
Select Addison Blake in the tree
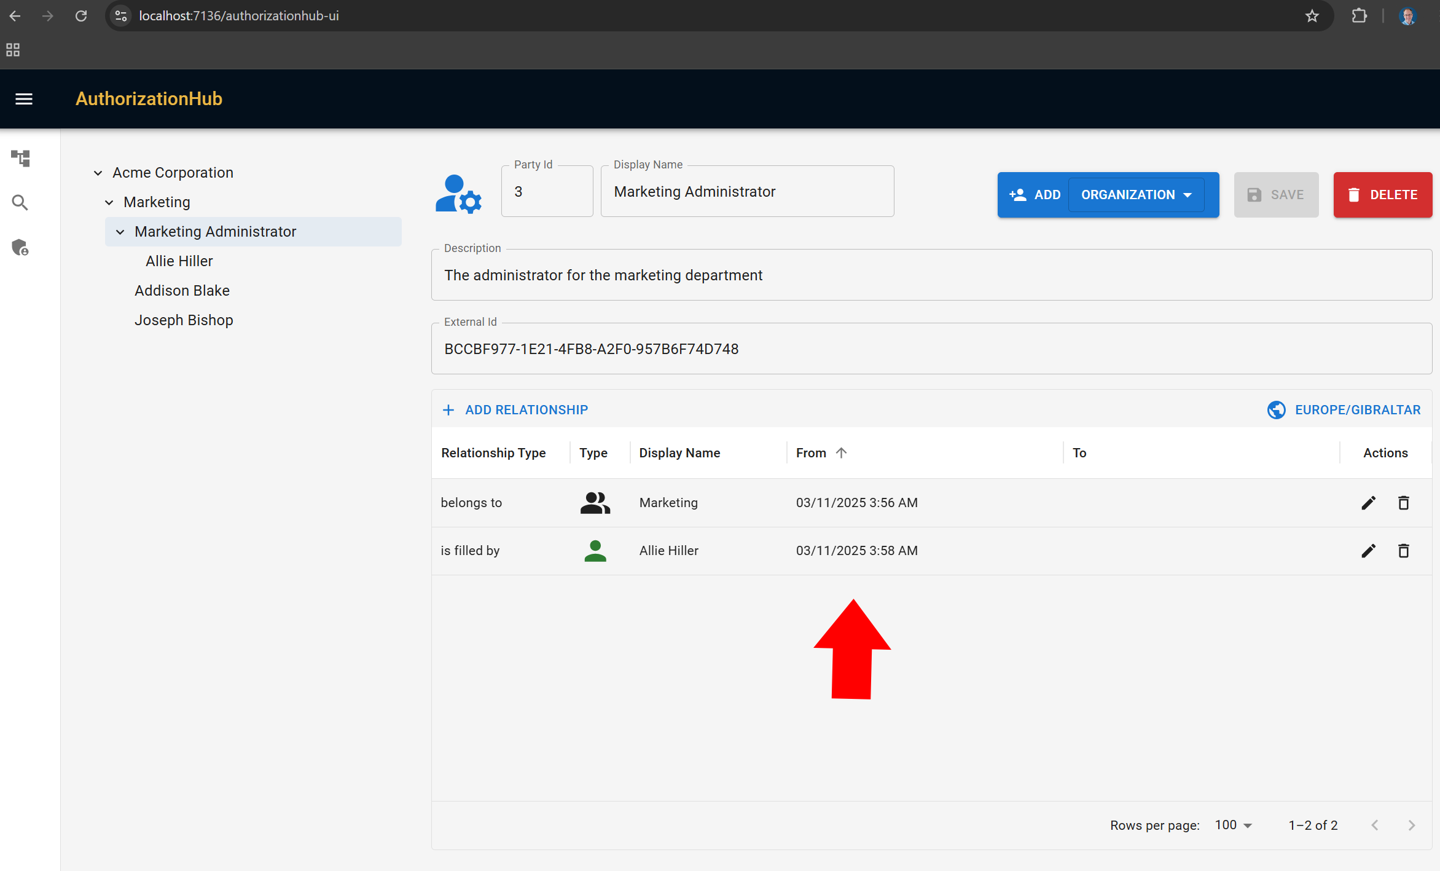182,291
